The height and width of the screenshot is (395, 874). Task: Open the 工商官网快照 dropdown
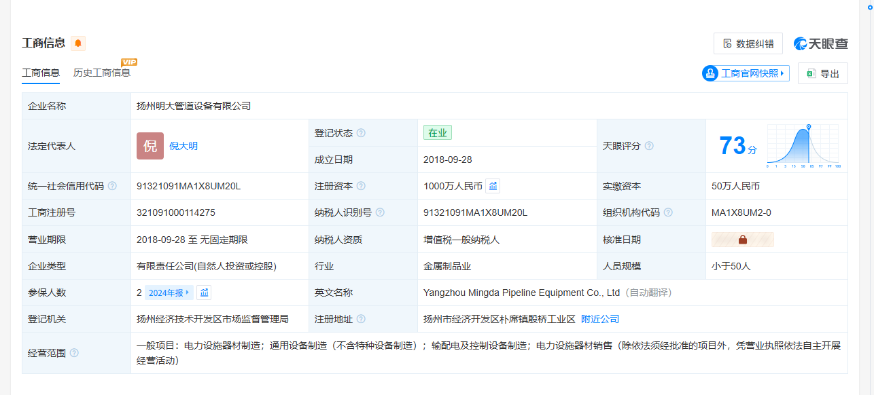746,73
